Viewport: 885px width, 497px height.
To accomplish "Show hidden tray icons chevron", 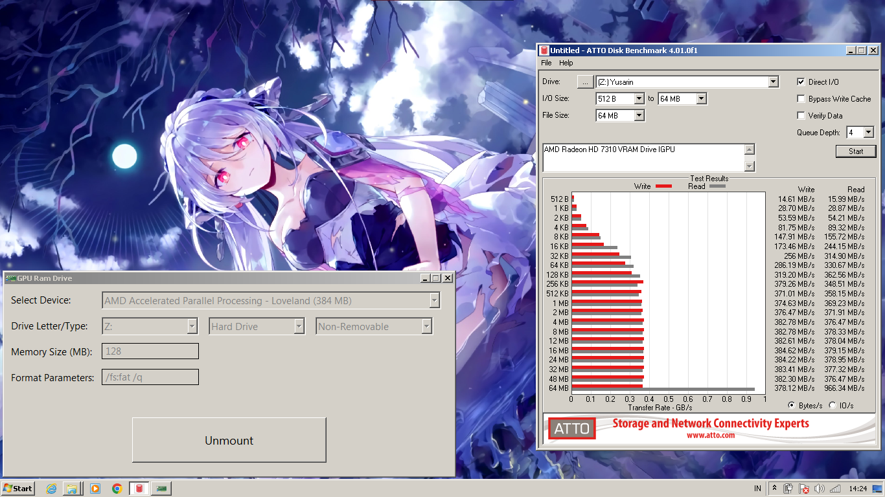I will point(774,489).
